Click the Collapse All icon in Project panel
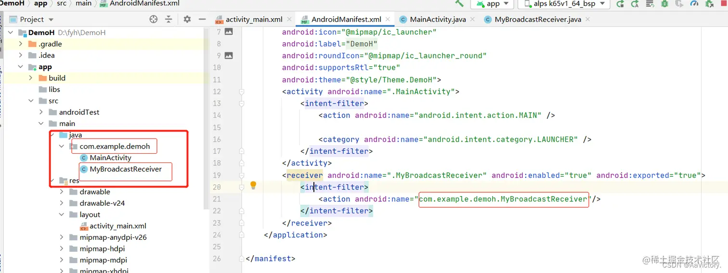This screenshot has width=728, height=273. click(169, 19)
